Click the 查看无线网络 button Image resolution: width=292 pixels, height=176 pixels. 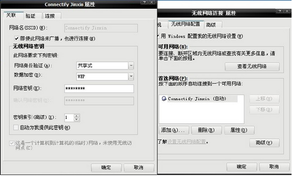point(252,66)
